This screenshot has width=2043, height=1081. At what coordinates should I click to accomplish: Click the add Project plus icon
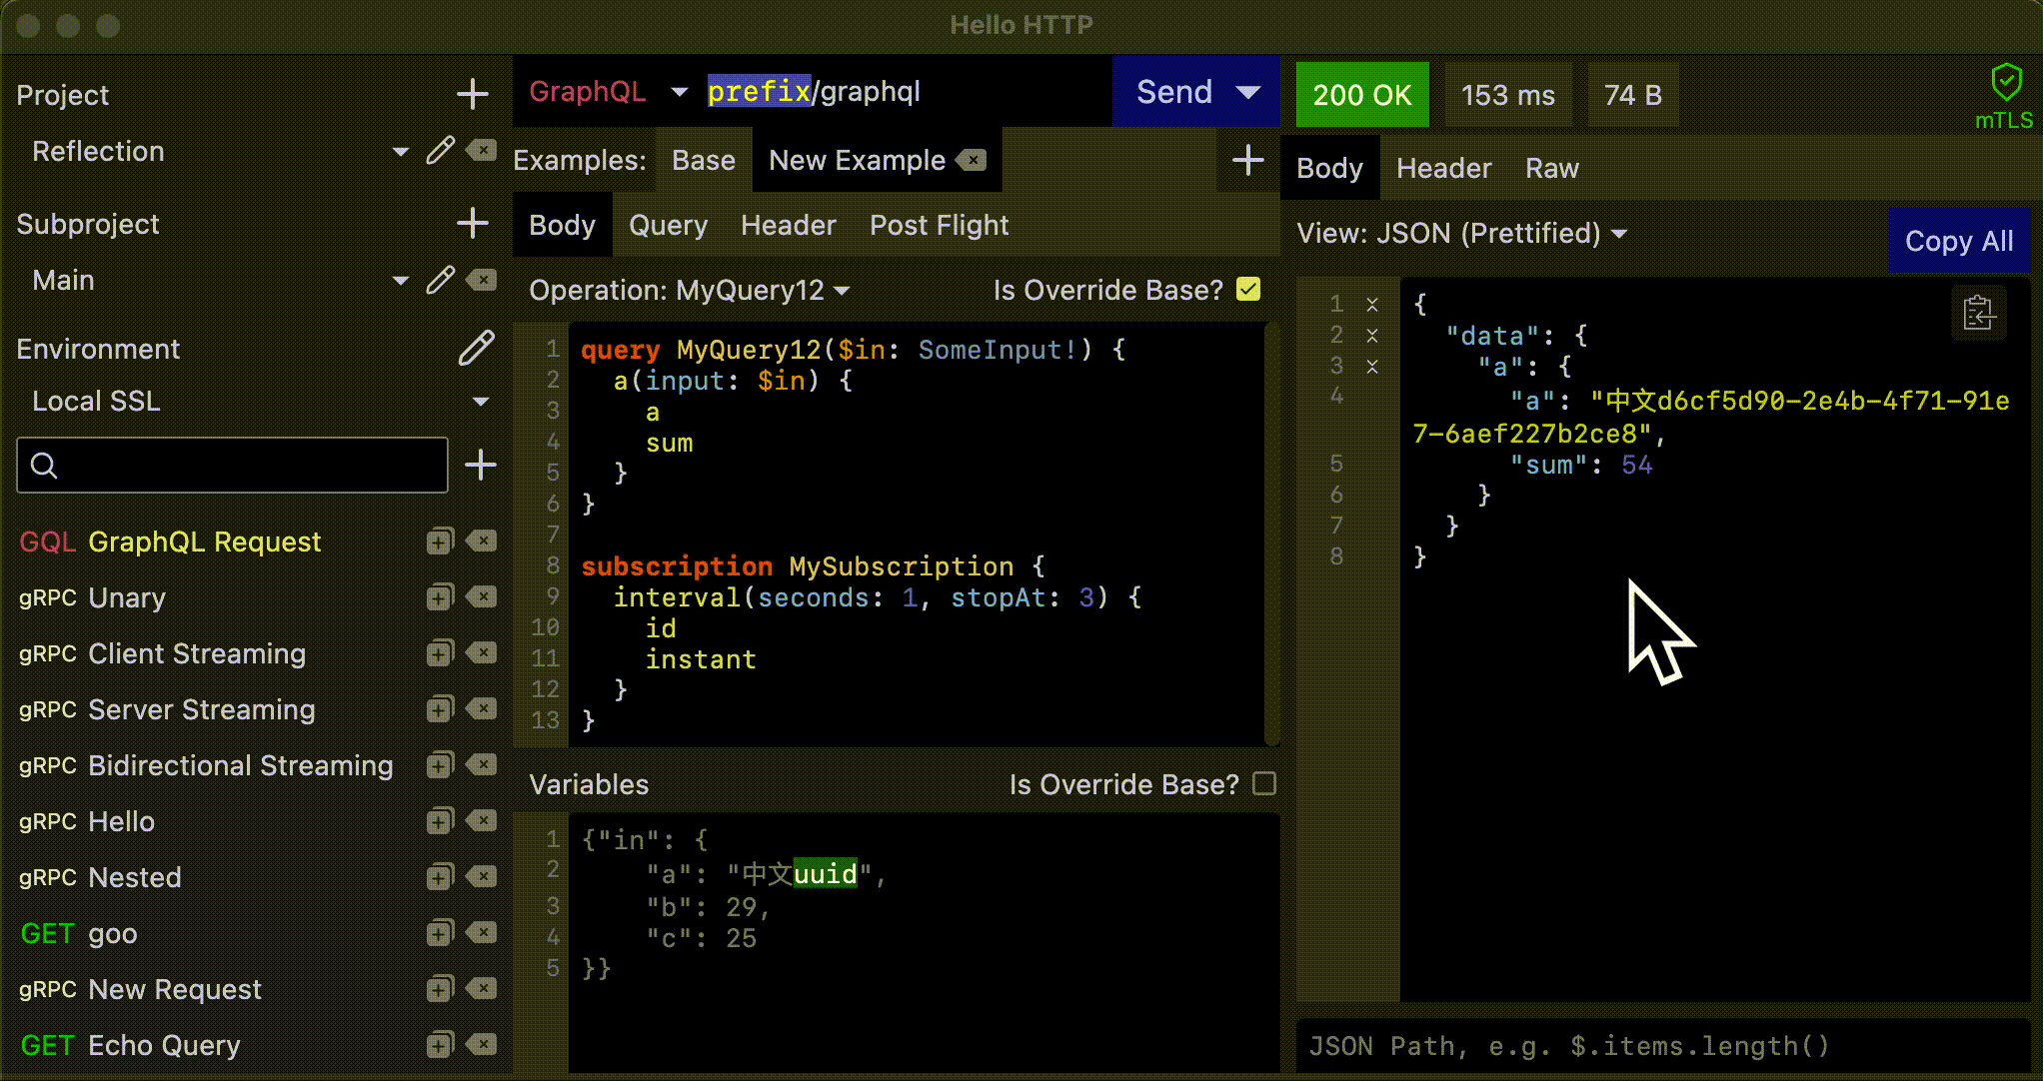tap(472, 95)
